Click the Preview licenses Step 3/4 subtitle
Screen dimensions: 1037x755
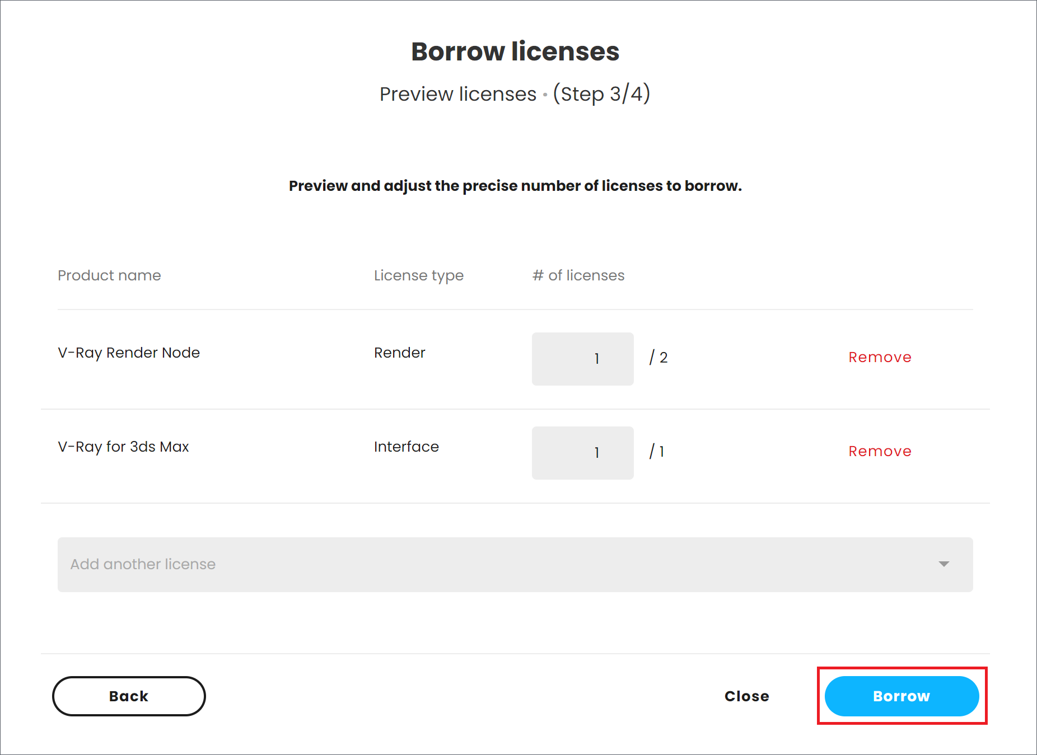[x=515, y=94]
